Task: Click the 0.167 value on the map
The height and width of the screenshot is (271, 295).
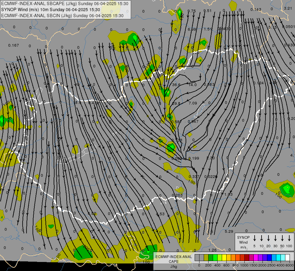Action: point(14,45)
